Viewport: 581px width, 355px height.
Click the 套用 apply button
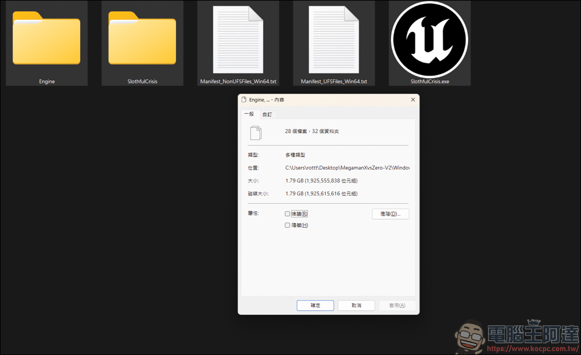397,306
